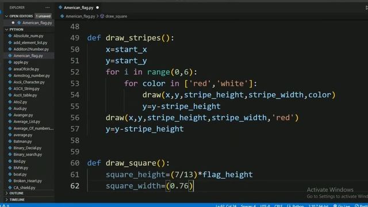Open Broken_Heart.py file
The image size is (368, 207).
pos(28,181)
